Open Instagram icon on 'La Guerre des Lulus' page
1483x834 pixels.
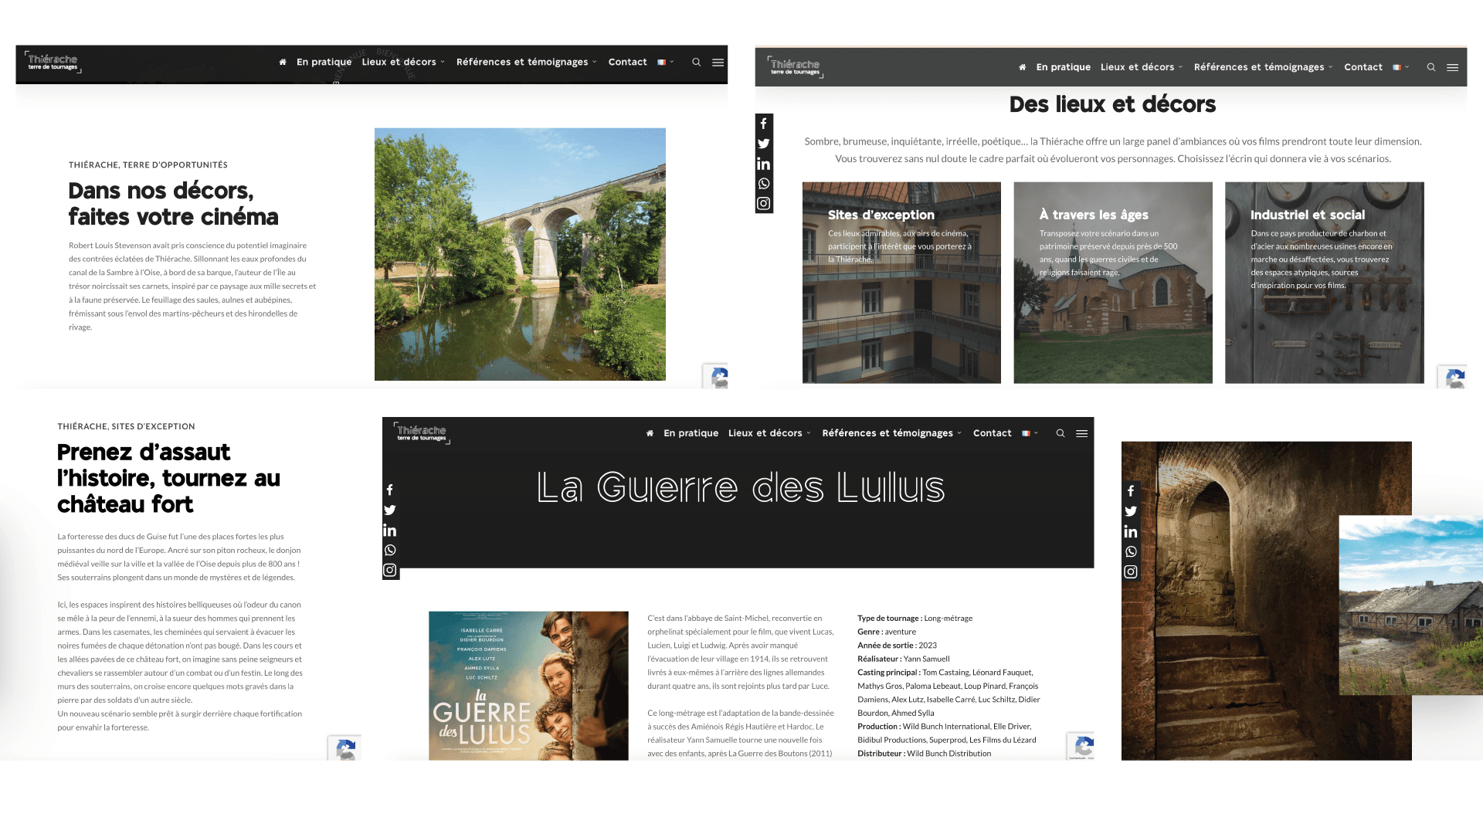[x=390, y=571]
